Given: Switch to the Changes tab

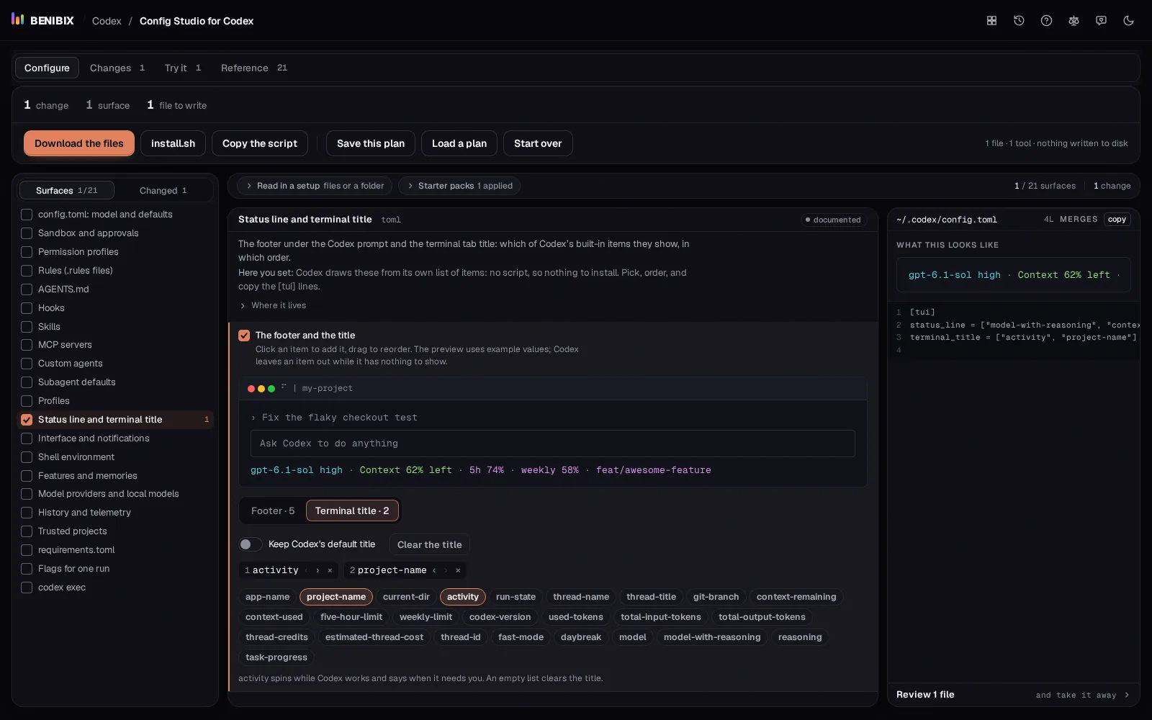Looking at the screenshot, I should coord(117,68).
